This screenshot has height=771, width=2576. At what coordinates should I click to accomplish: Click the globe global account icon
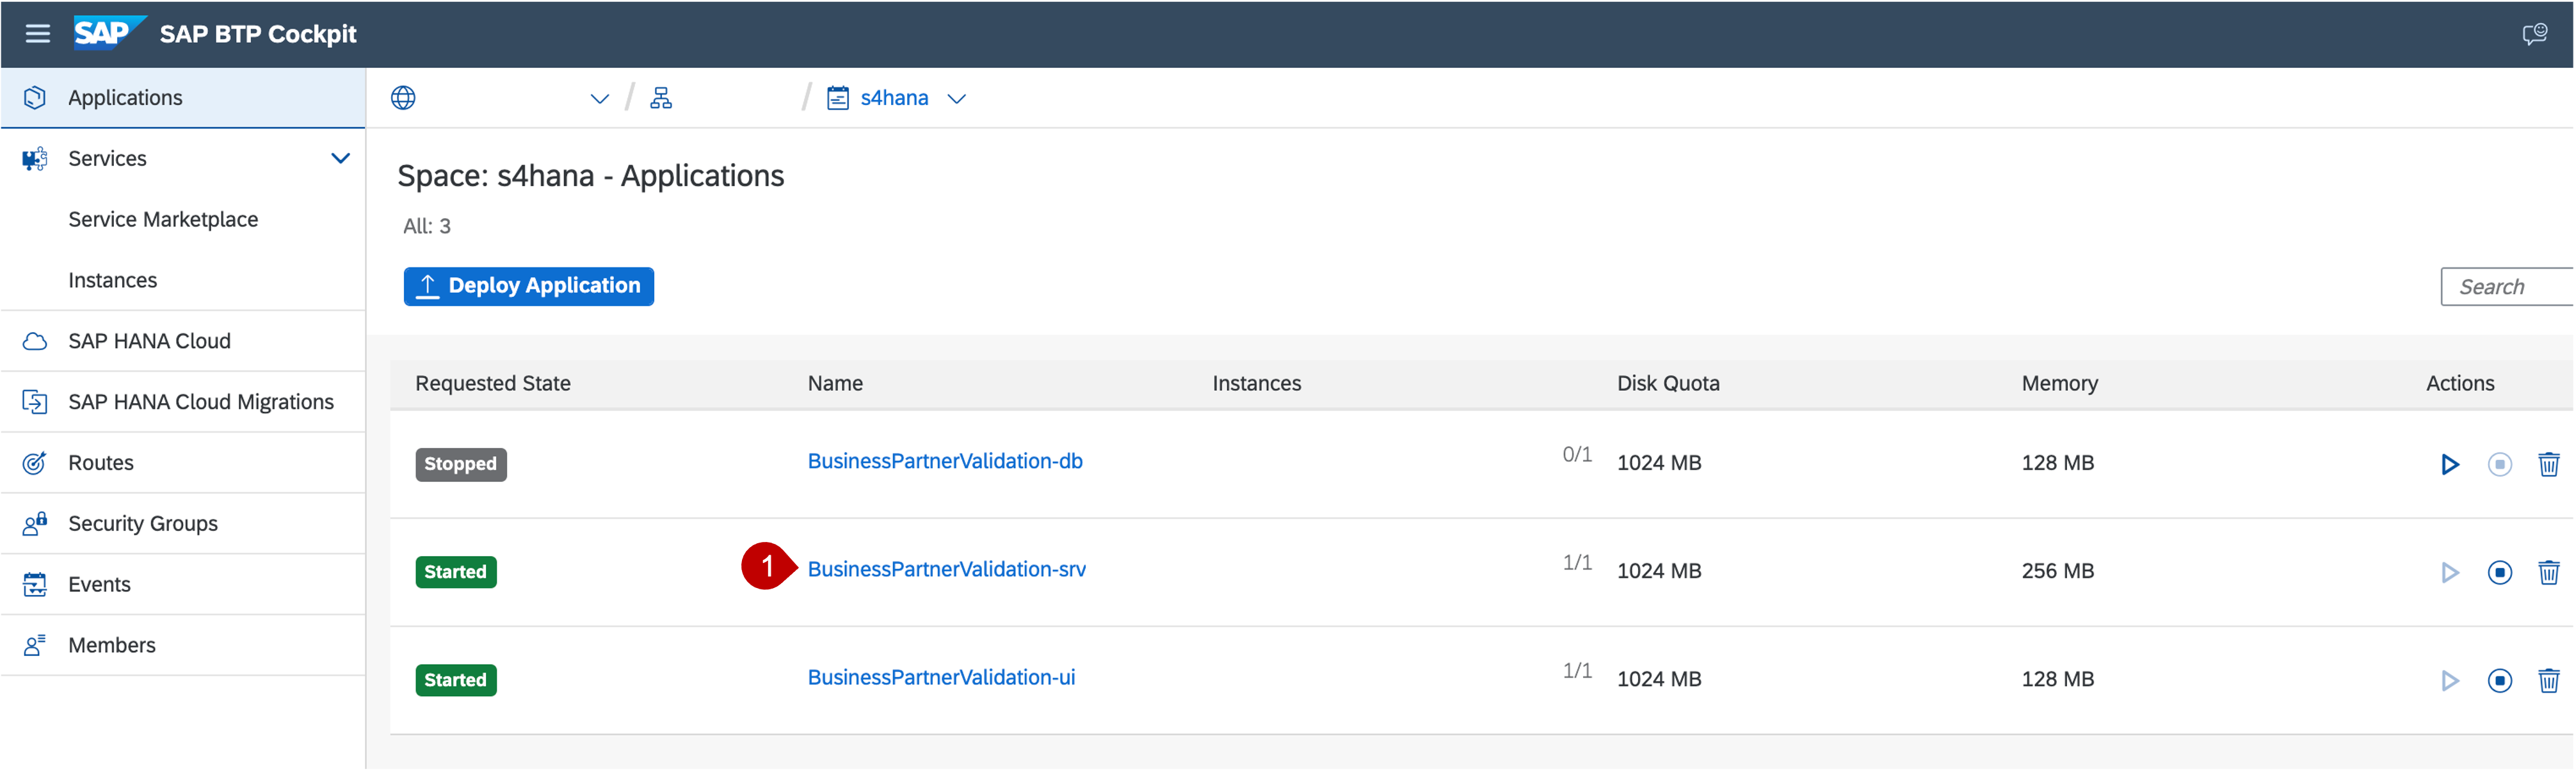pos(403,98)
